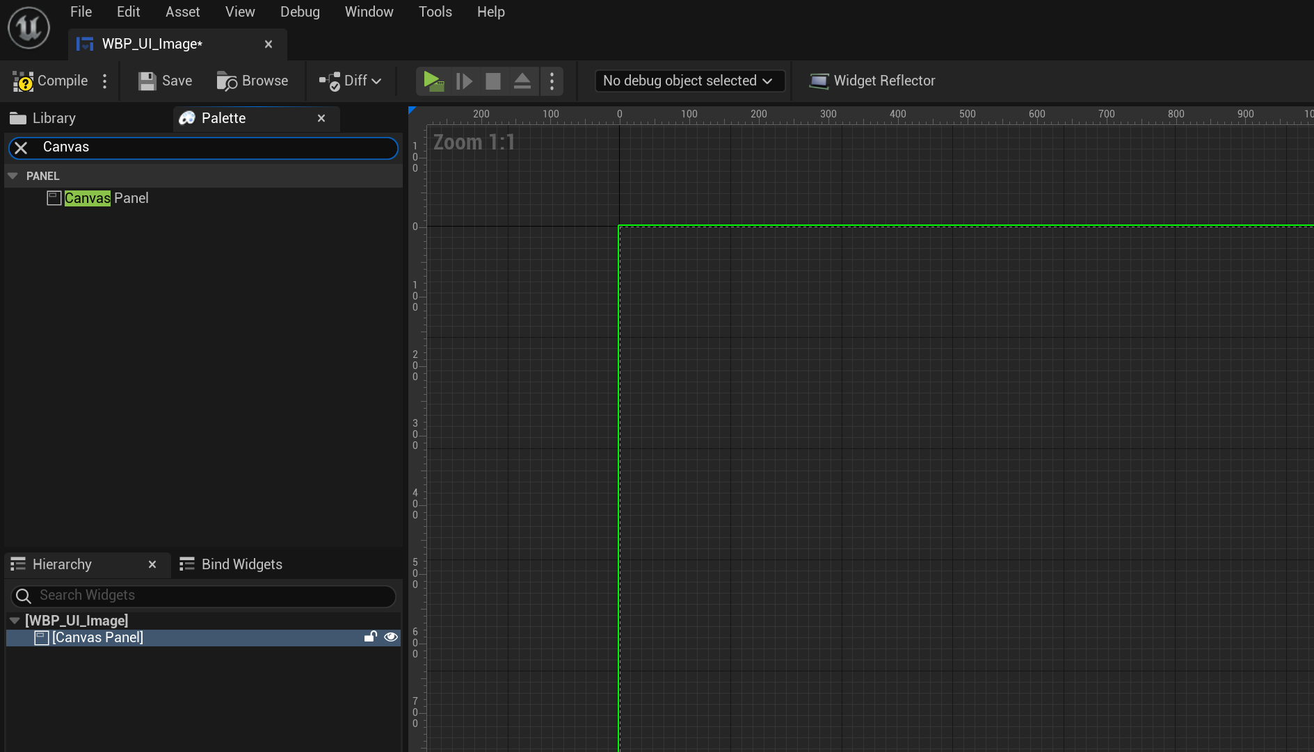Image resolution: width=1314 pixels, height=752 pixels.
Task: Click the Palette paint icon
Action: 186,118
